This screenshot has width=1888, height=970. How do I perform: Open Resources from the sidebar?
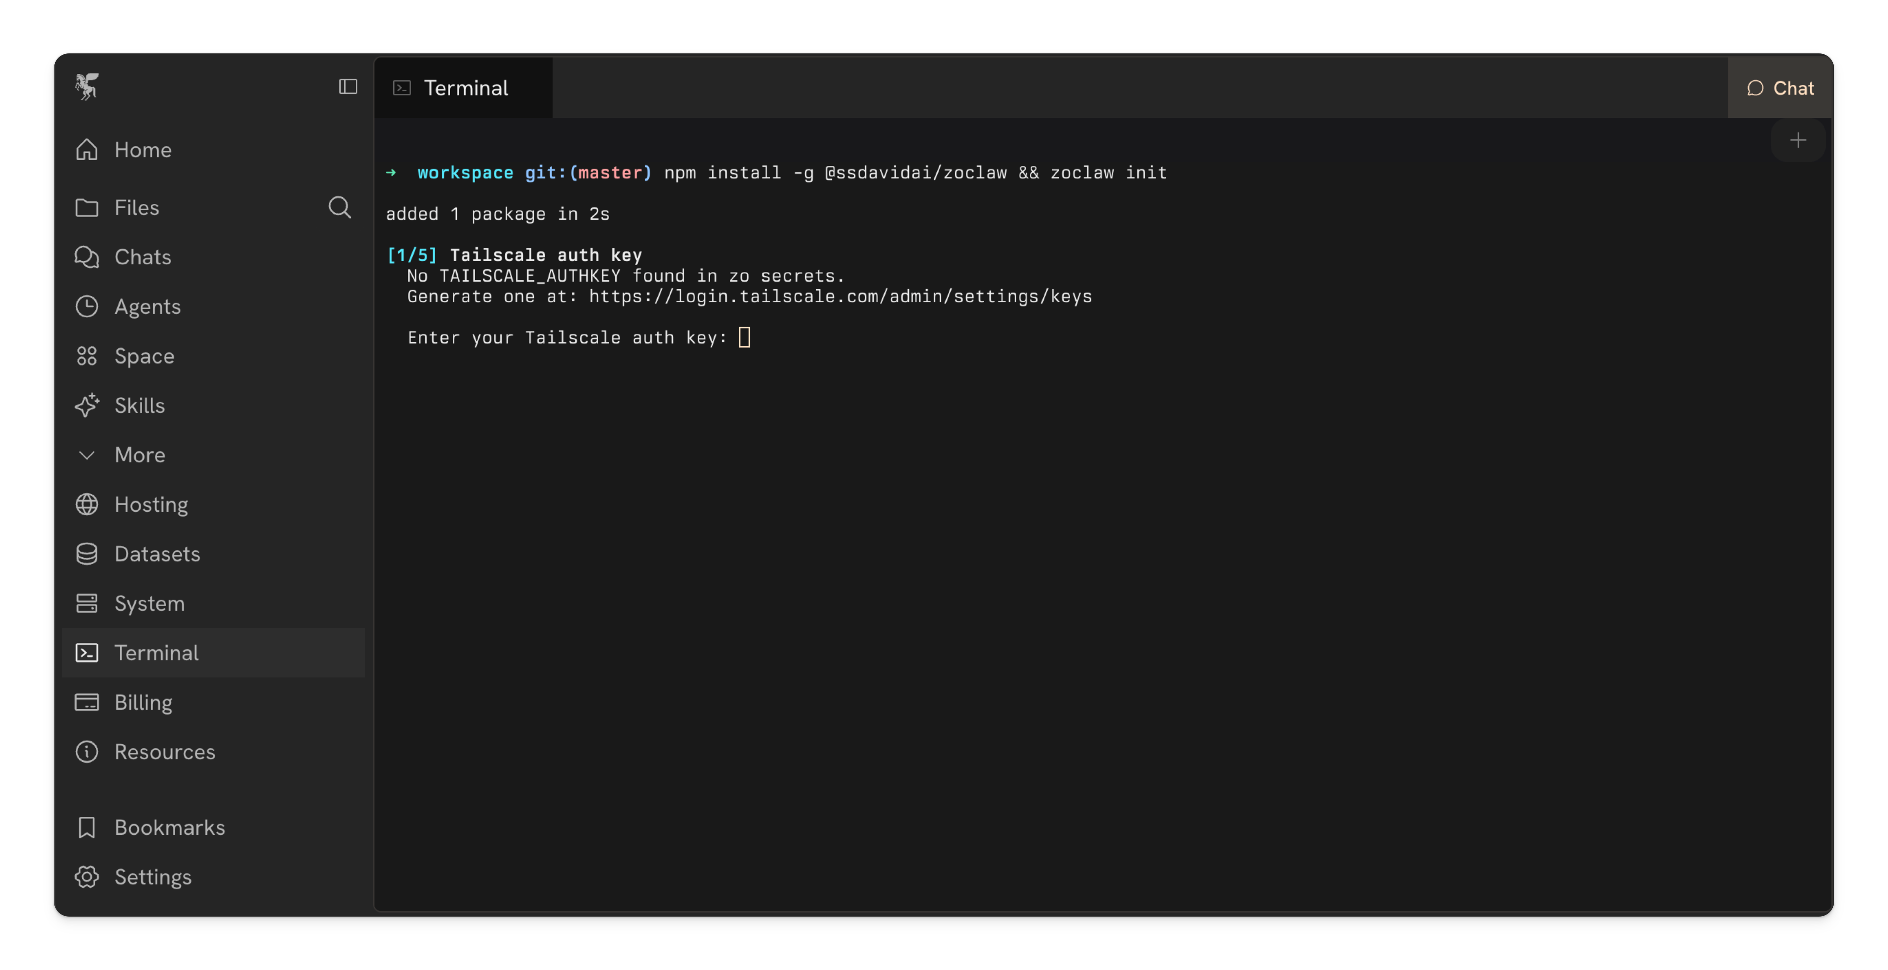164,752
